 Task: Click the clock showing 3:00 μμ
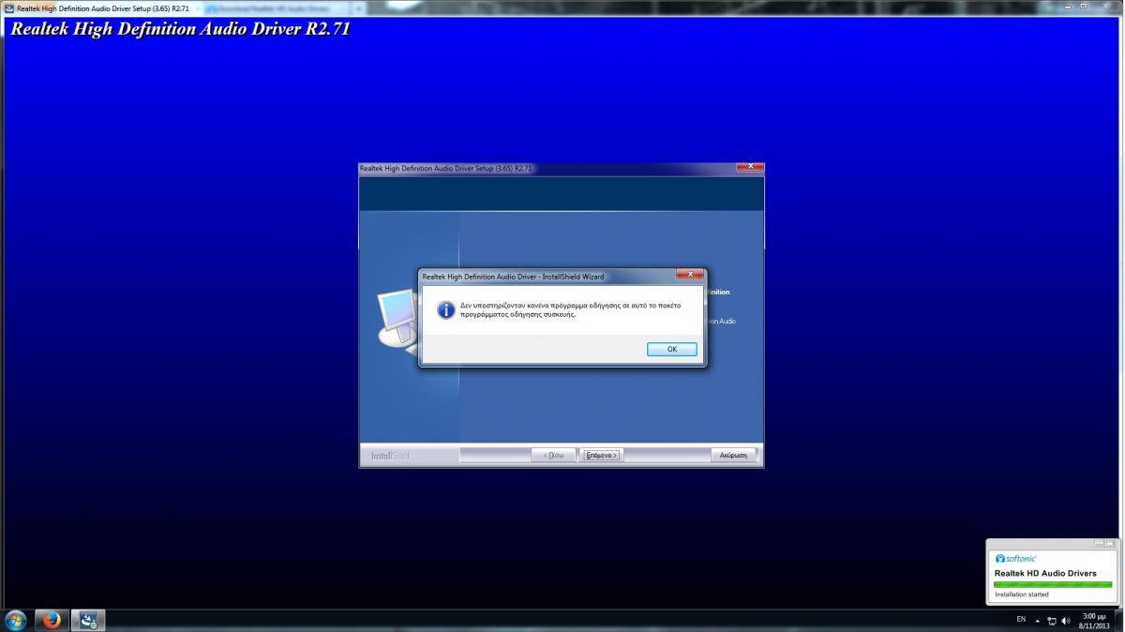click(x=1092, y=620)
